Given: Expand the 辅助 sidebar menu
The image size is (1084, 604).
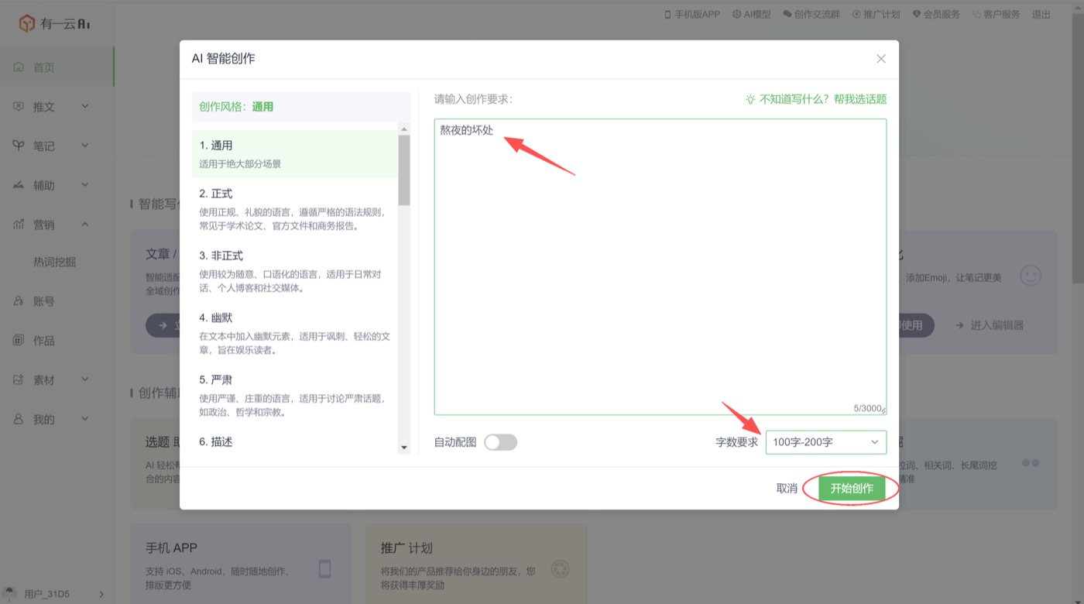Looking at the screenshot, I should (85, 185).
